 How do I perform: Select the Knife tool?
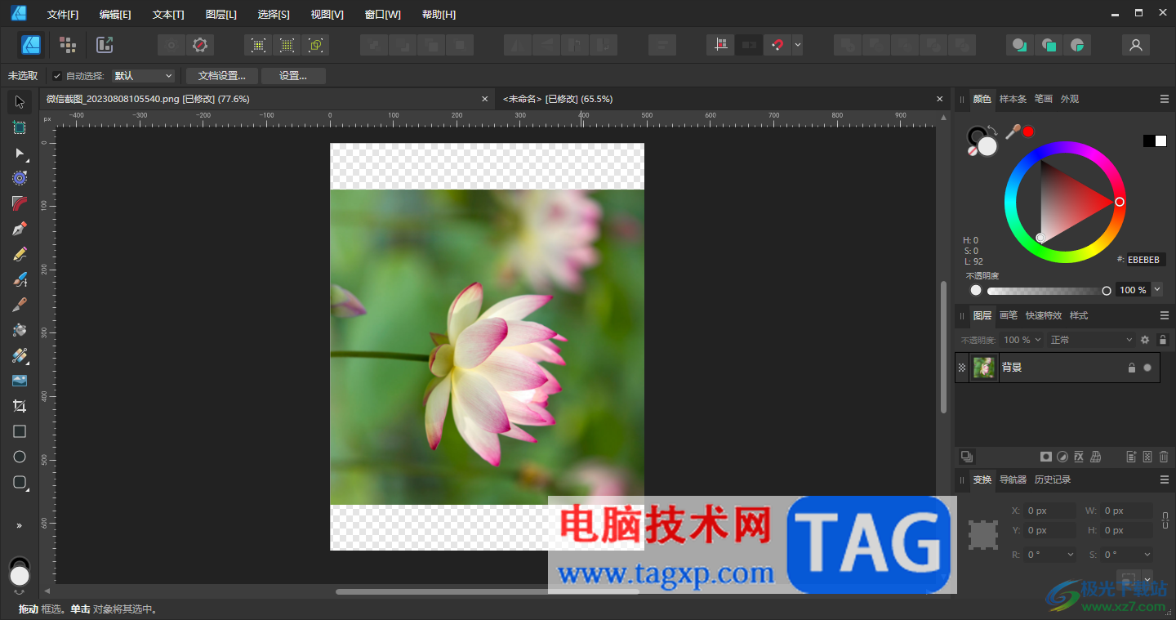[x=20, y=305]
